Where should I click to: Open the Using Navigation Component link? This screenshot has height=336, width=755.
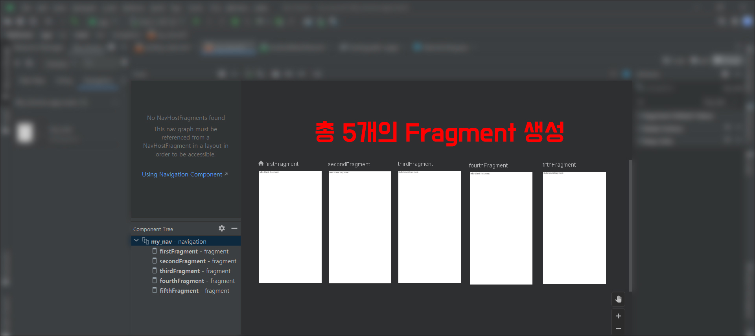pyautogui.click(x=184, y=174)
